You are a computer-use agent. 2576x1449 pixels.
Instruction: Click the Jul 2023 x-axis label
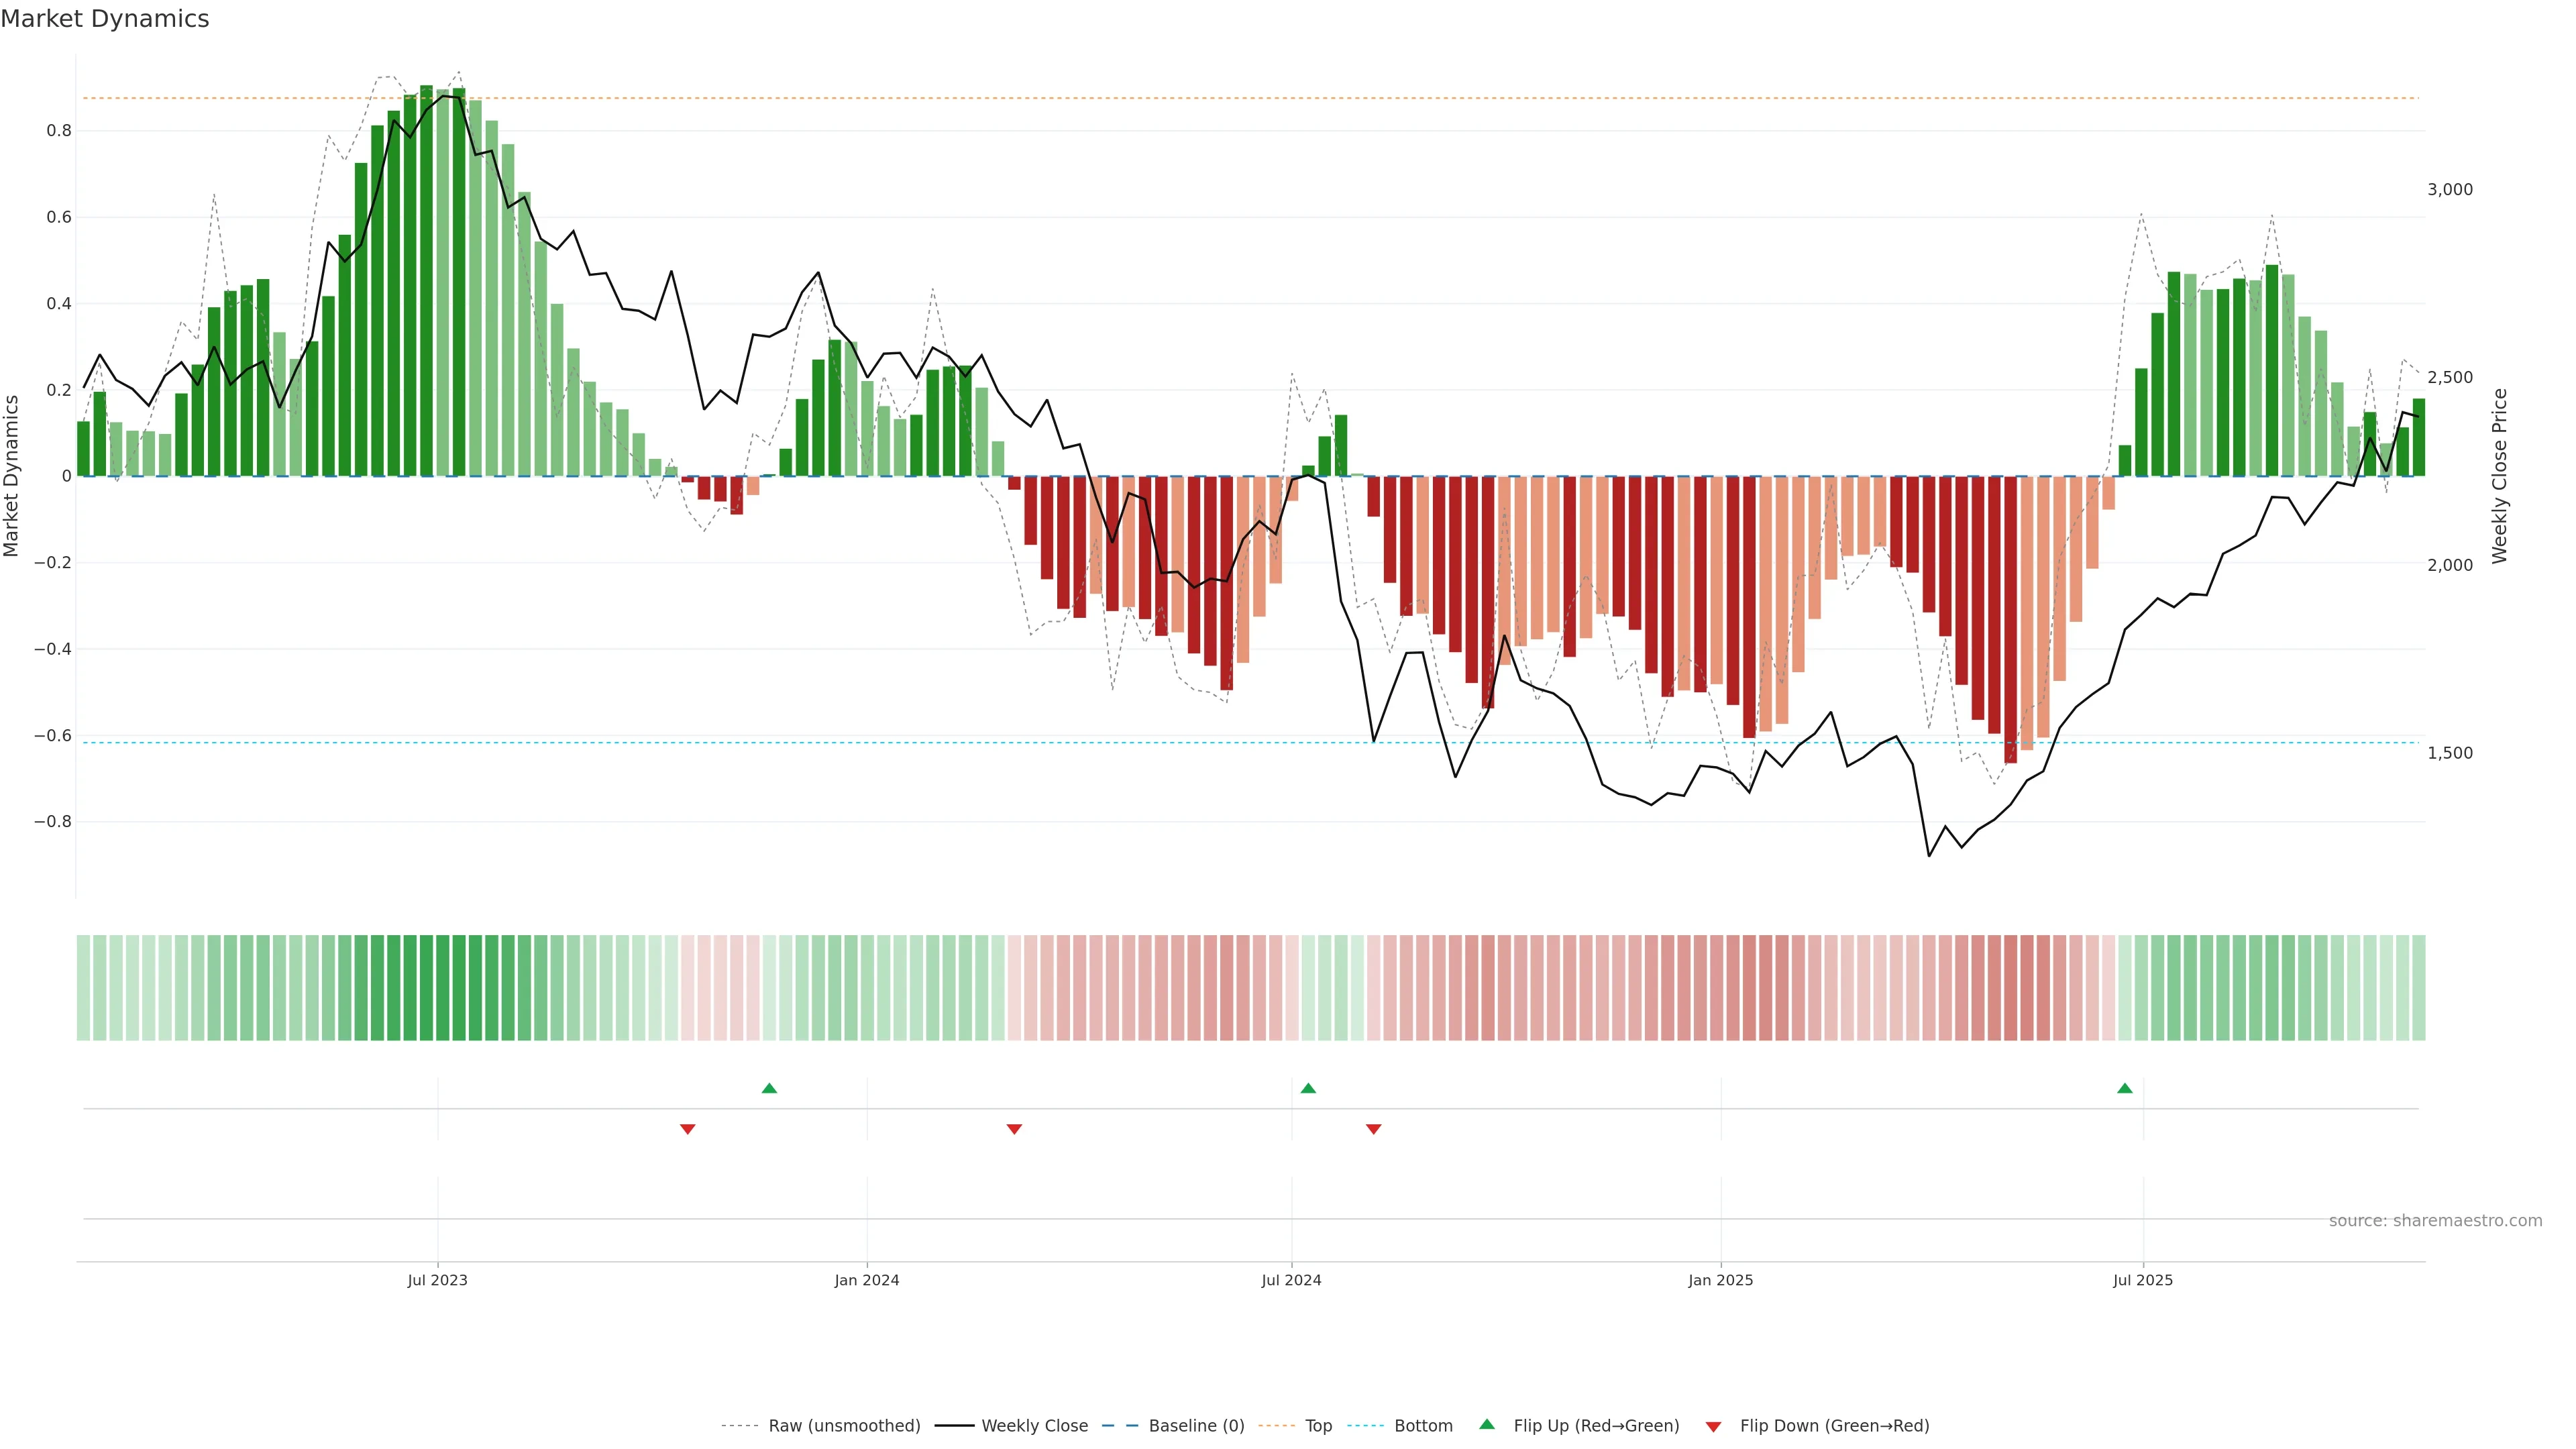437,1280
